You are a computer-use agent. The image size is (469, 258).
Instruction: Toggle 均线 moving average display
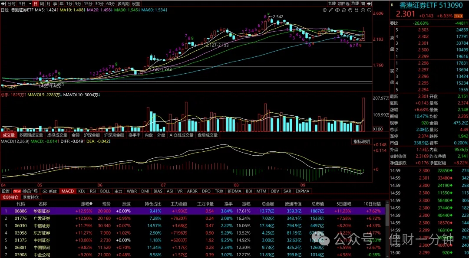tap(355, 3)
